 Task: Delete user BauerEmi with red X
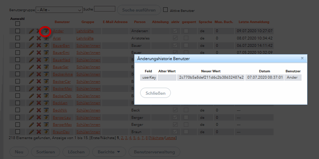pyautogui.click(x=39, y=53)
